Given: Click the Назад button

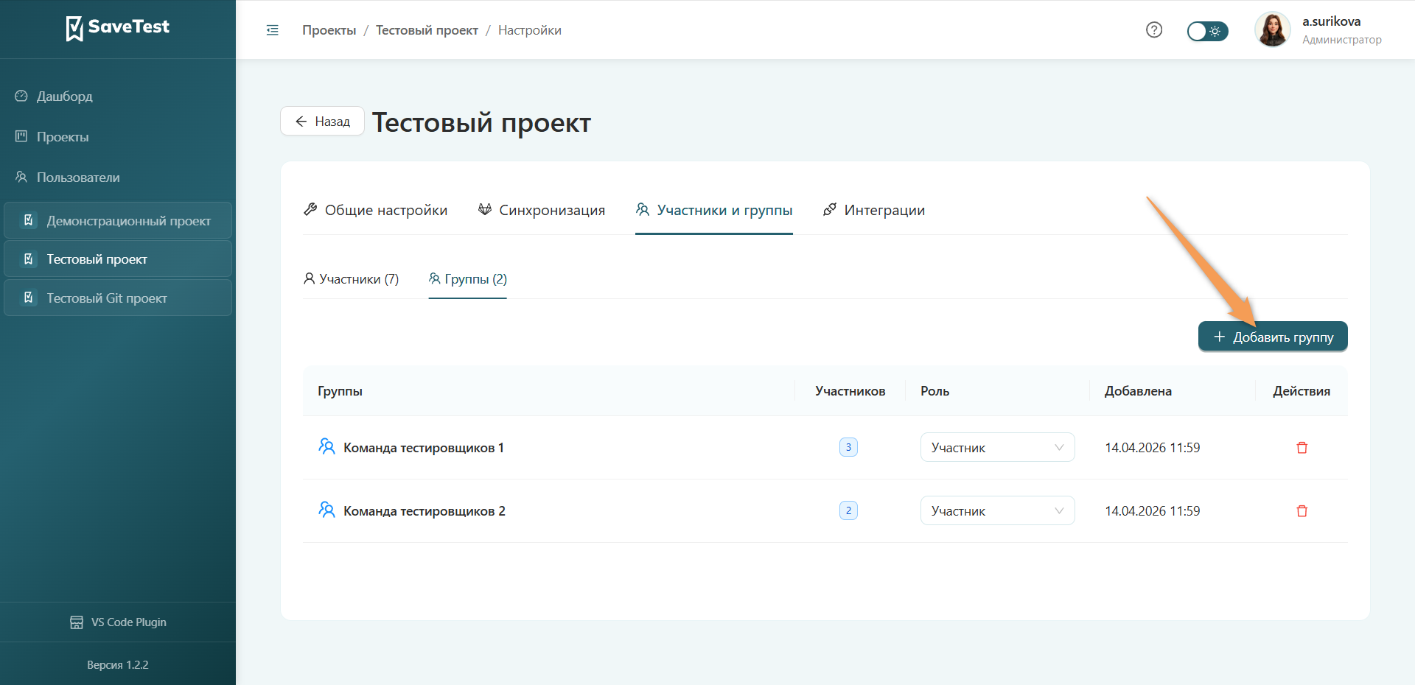Looking at the screenshot, I should [322, 122].
